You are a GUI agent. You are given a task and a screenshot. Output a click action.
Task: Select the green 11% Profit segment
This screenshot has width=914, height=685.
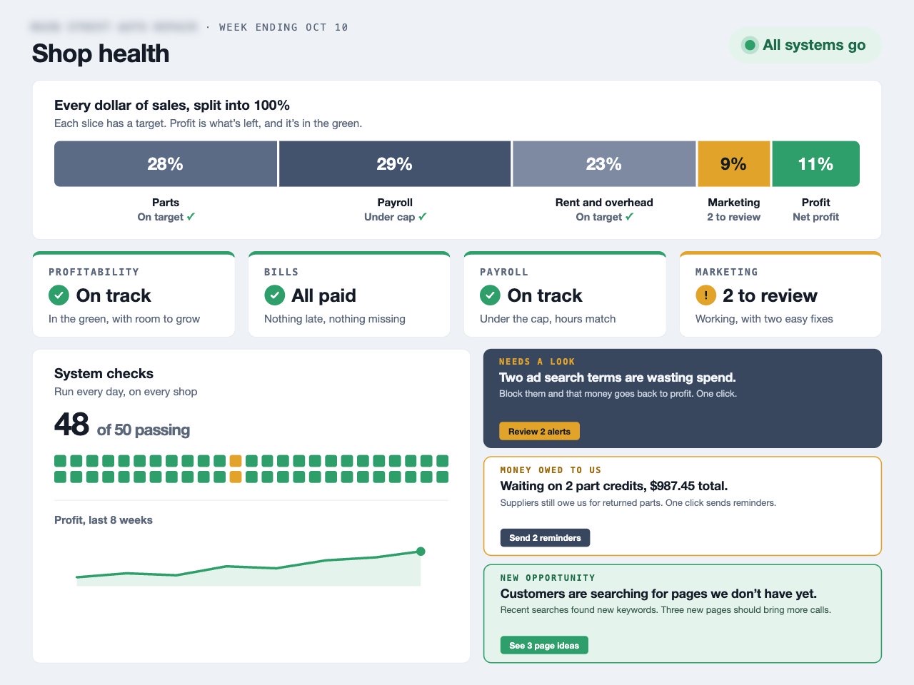click(x=815, y=164)
